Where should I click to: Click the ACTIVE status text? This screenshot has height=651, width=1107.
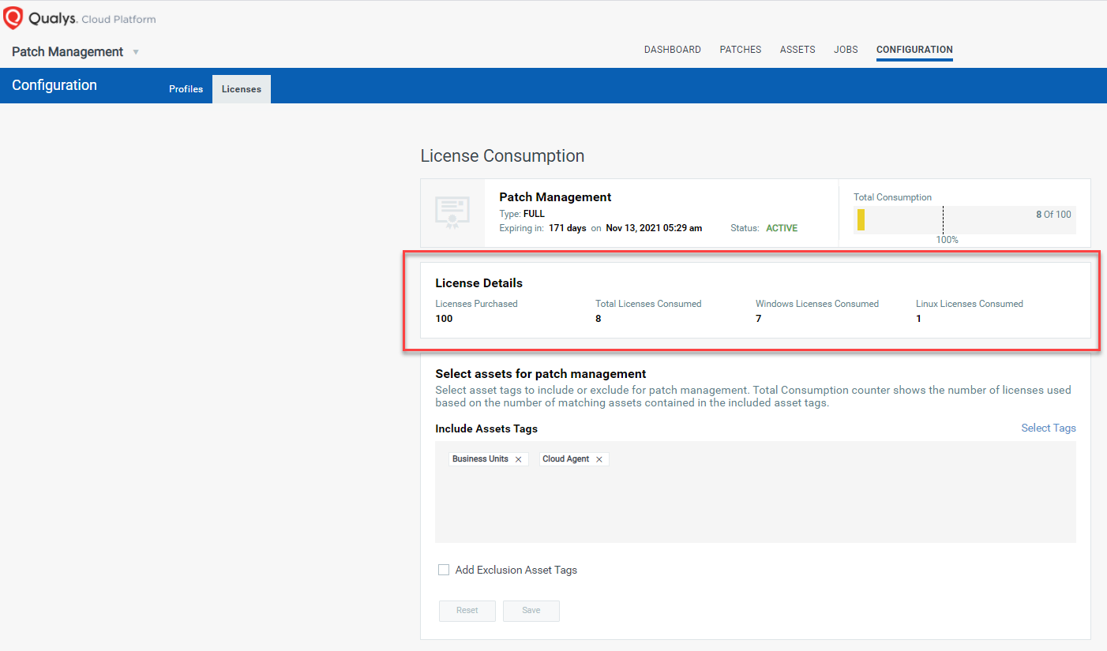click(x=782, y=228)
